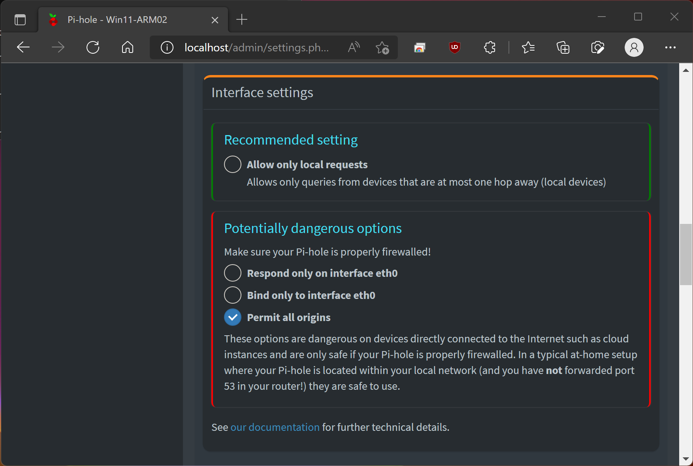Select the Allow only local requests option
This screenshot has height=466, width=693.
tap(233, 164)
